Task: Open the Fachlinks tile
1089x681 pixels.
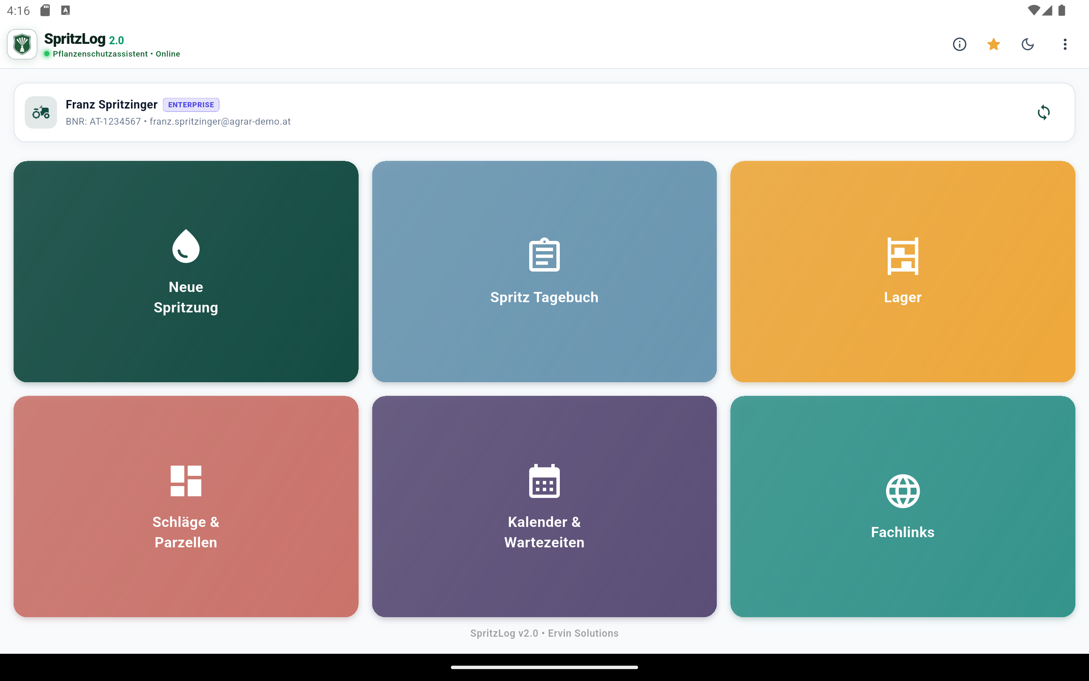Action: pyautogui.click(x=903, y=506)
